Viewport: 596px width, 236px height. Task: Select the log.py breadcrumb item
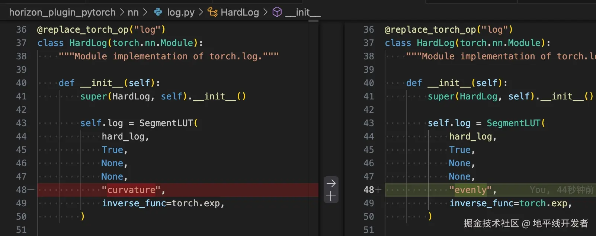point(180,12)
